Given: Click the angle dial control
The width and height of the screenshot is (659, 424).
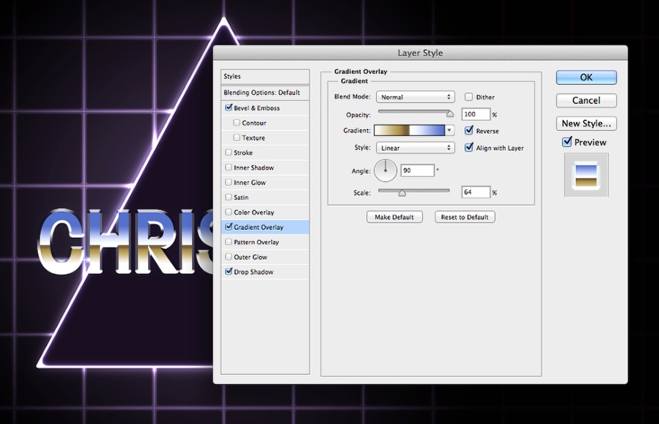Looking at the screenshot, I should point(385,171).
